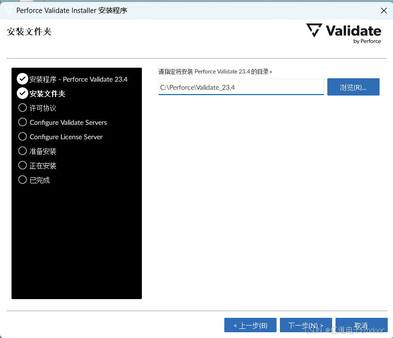The height and width of the screenshot is (338, 393).
Task: Click the 上一步(B) button
Action: (x=250, y=325)
